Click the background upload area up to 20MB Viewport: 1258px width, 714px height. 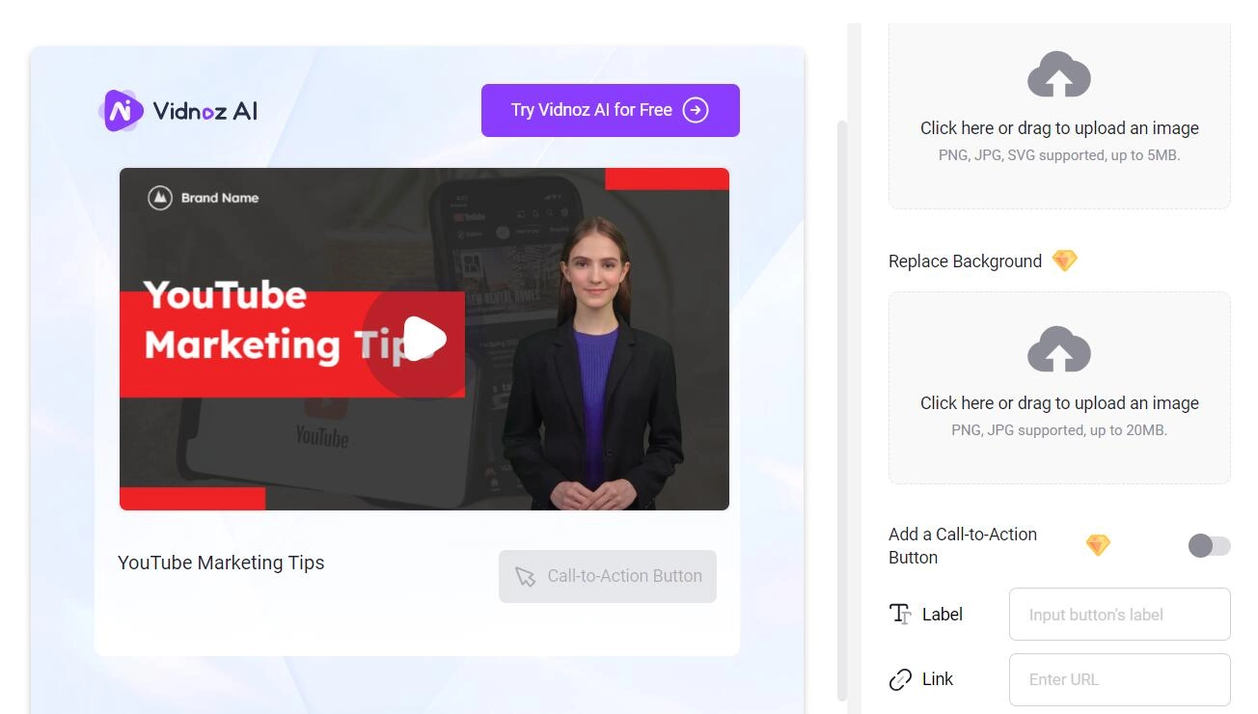point(1059,388)
